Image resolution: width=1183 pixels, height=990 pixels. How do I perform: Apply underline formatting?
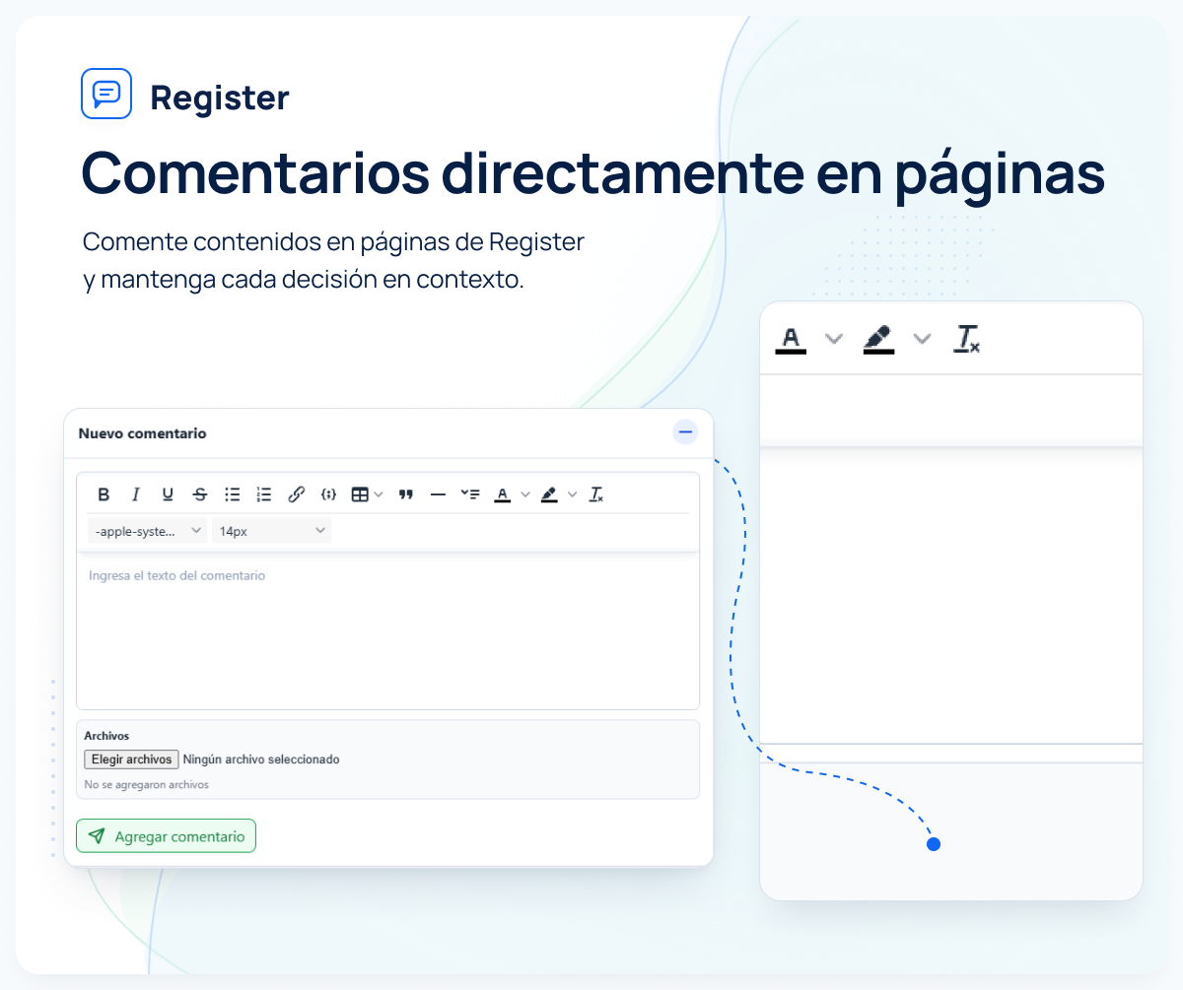168,495
